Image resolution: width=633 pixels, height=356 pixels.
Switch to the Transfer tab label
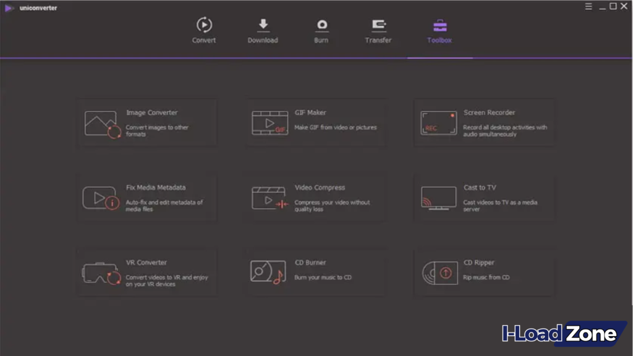tap(378, 40)
